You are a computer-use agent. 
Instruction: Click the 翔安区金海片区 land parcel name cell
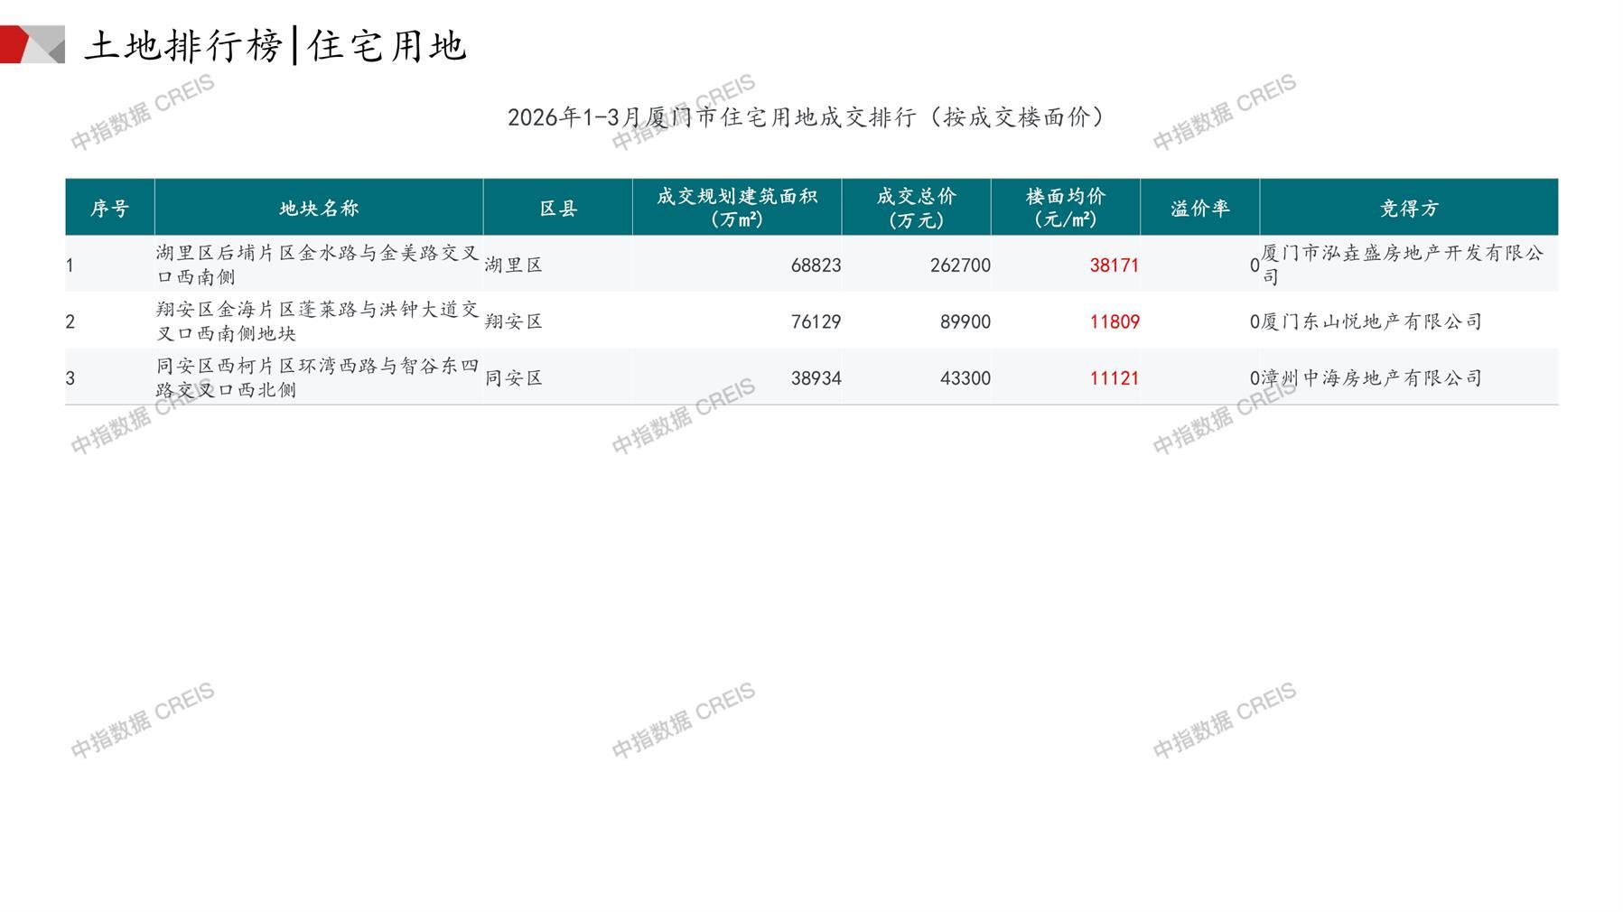[317, 321]
